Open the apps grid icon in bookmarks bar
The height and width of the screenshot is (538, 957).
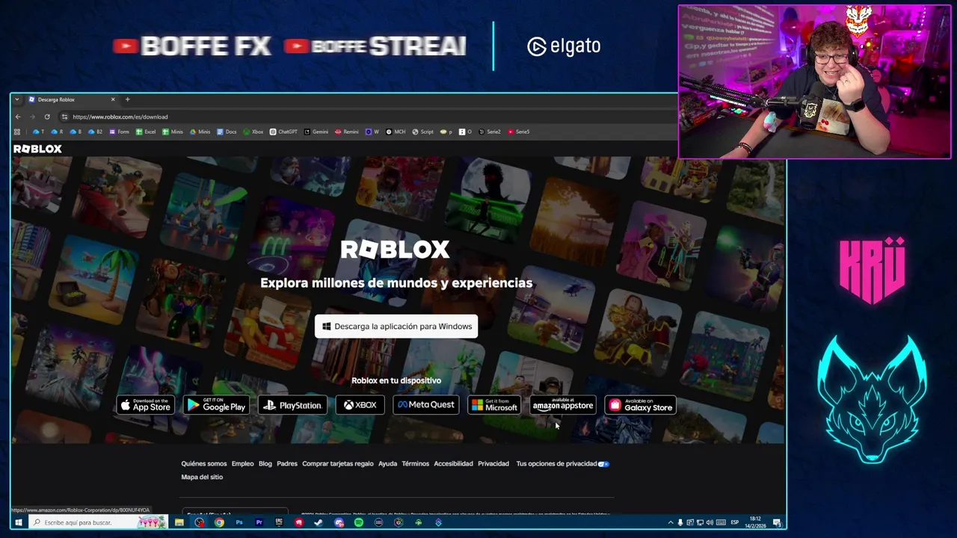[17, 132]
